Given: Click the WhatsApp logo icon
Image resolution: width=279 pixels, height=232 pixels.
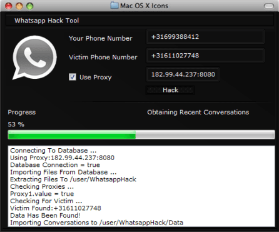Looking at the screenshot, I should click(x=35, y=58).
